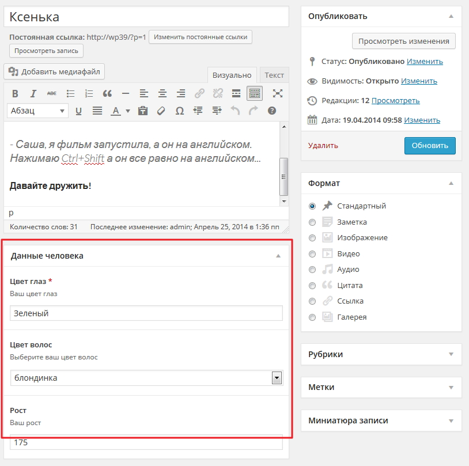Screen dimensions: 469x466
Task: Expand the Миниатюра записи panel
Action: pyautogui.click(x=451, y=421)
